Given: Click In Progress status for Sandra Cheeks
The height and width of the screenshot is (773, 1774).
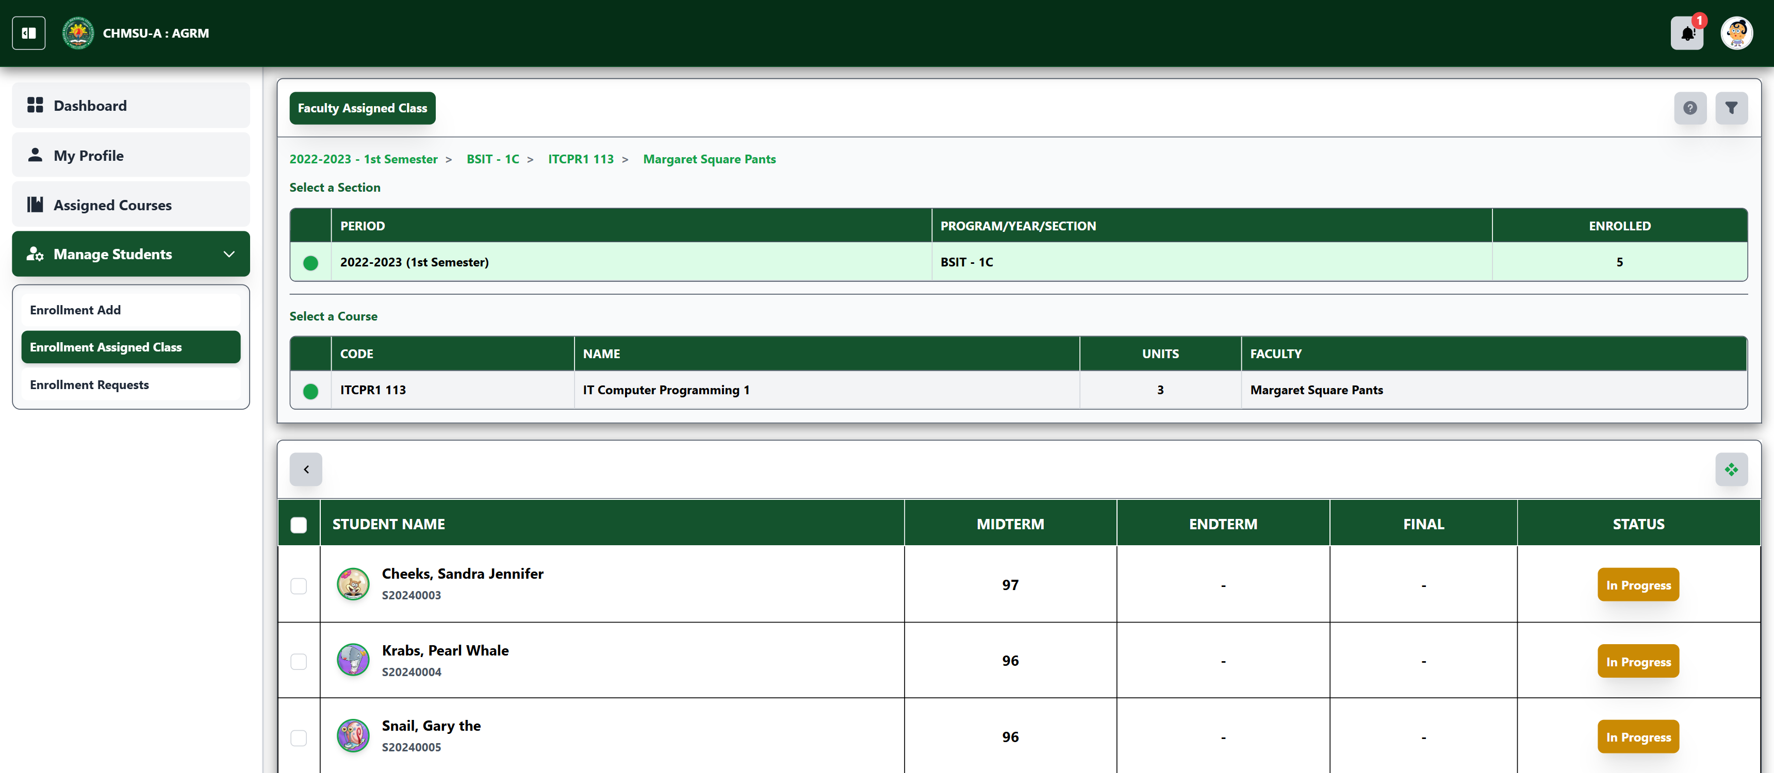Looking at the screenshot, I should (x=1638, y=585).
